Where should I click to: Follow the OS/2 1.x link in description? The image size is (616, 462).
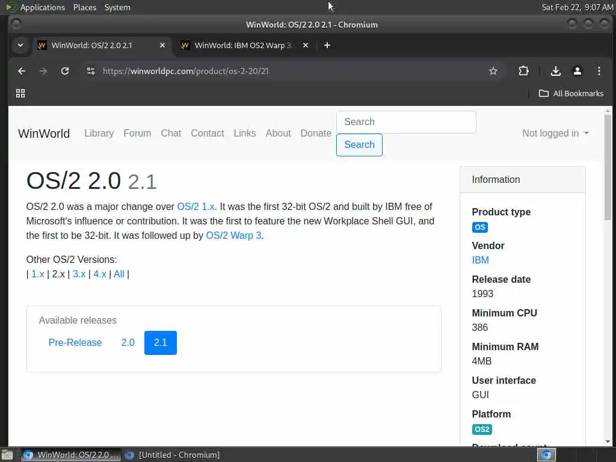pos(196,207)
